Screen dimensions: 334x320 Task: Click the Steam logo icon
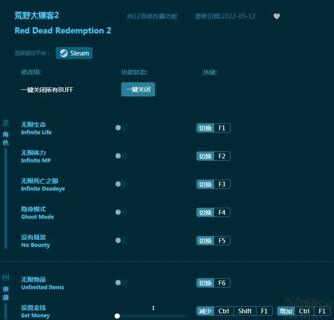(63, 53)
